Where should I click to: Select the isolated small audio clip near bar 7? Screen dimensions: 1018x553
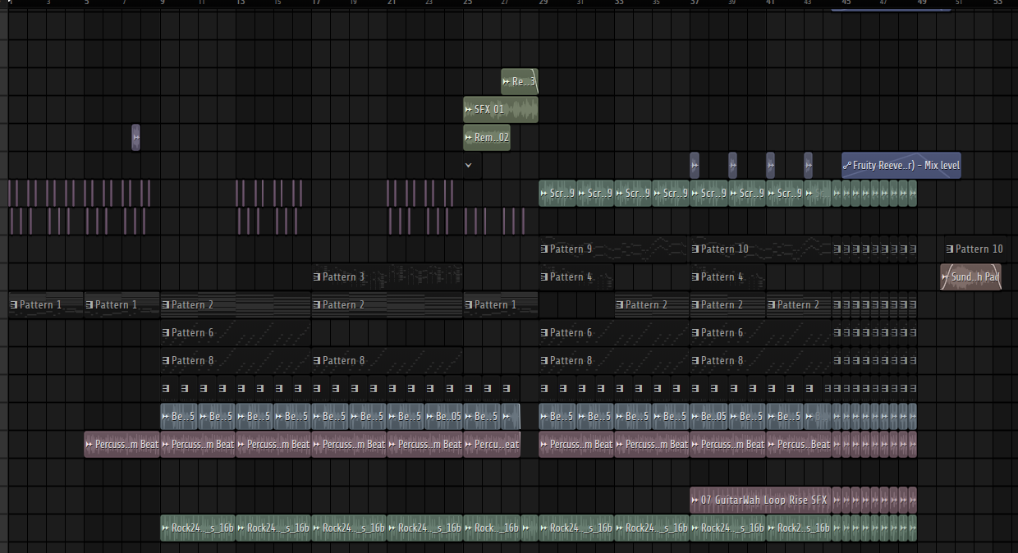[136, 137]
